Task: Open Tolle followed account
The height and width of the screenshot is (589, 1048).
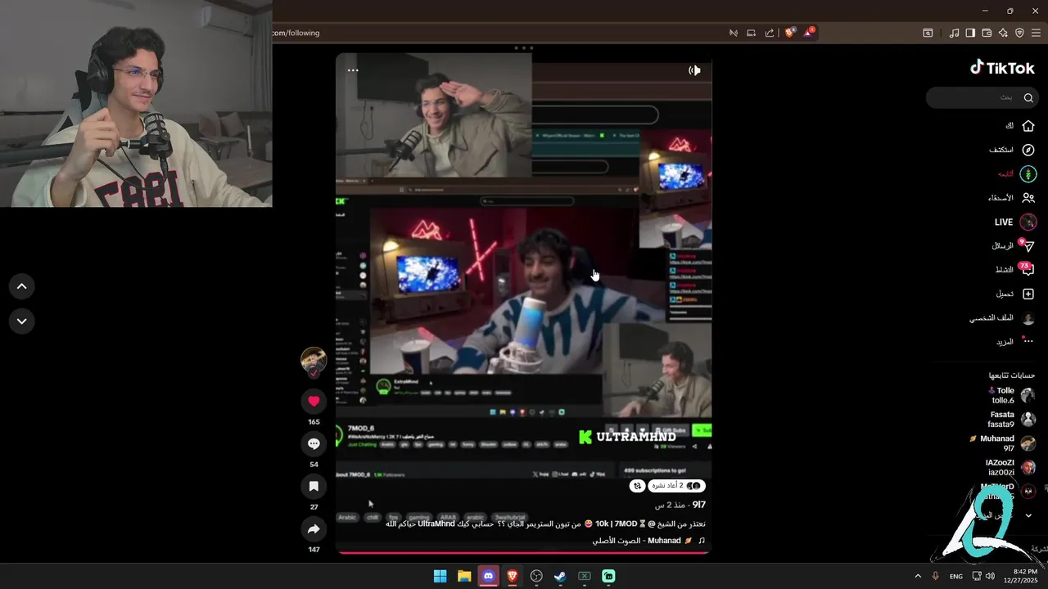Action: pos(1013,395)
